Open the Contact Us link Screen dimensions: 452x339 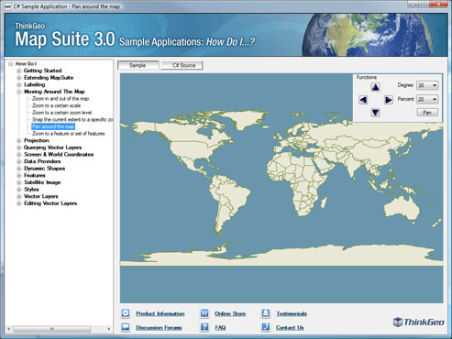(290, 327)
